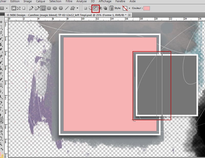The height and width of the screenshot is (158, 205).
Task: Click the pink Couleur swatch
Action: tap(147, 8)
